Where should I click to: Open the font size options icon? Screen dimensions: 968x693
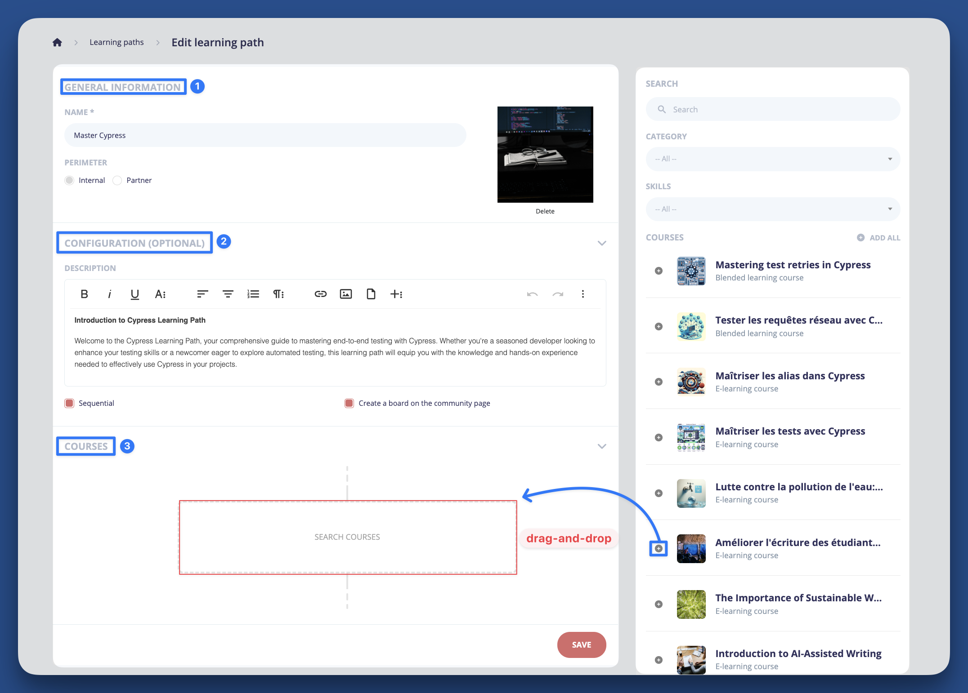click(160, 294)
